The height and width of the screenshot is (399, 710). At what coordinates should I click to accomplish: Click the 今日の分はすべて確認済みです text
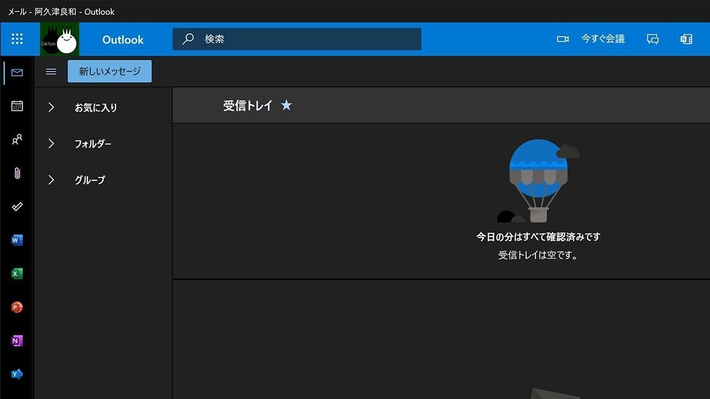538,236
